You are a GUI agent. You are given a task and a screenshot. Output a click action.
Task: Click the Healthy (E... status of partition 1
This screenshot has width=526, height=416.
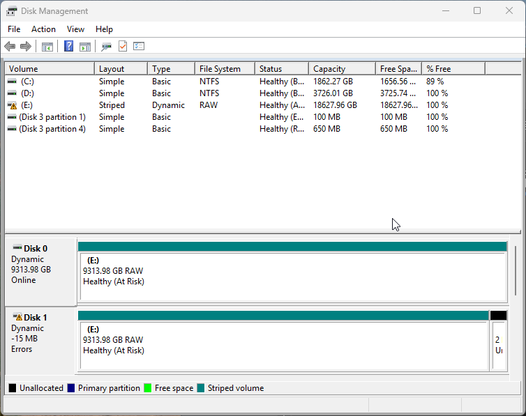point(282,117)
